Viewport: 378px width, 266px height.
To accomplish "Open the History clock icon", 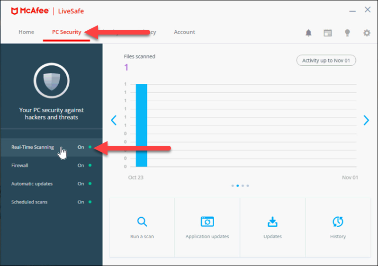I will click(338, 222).
